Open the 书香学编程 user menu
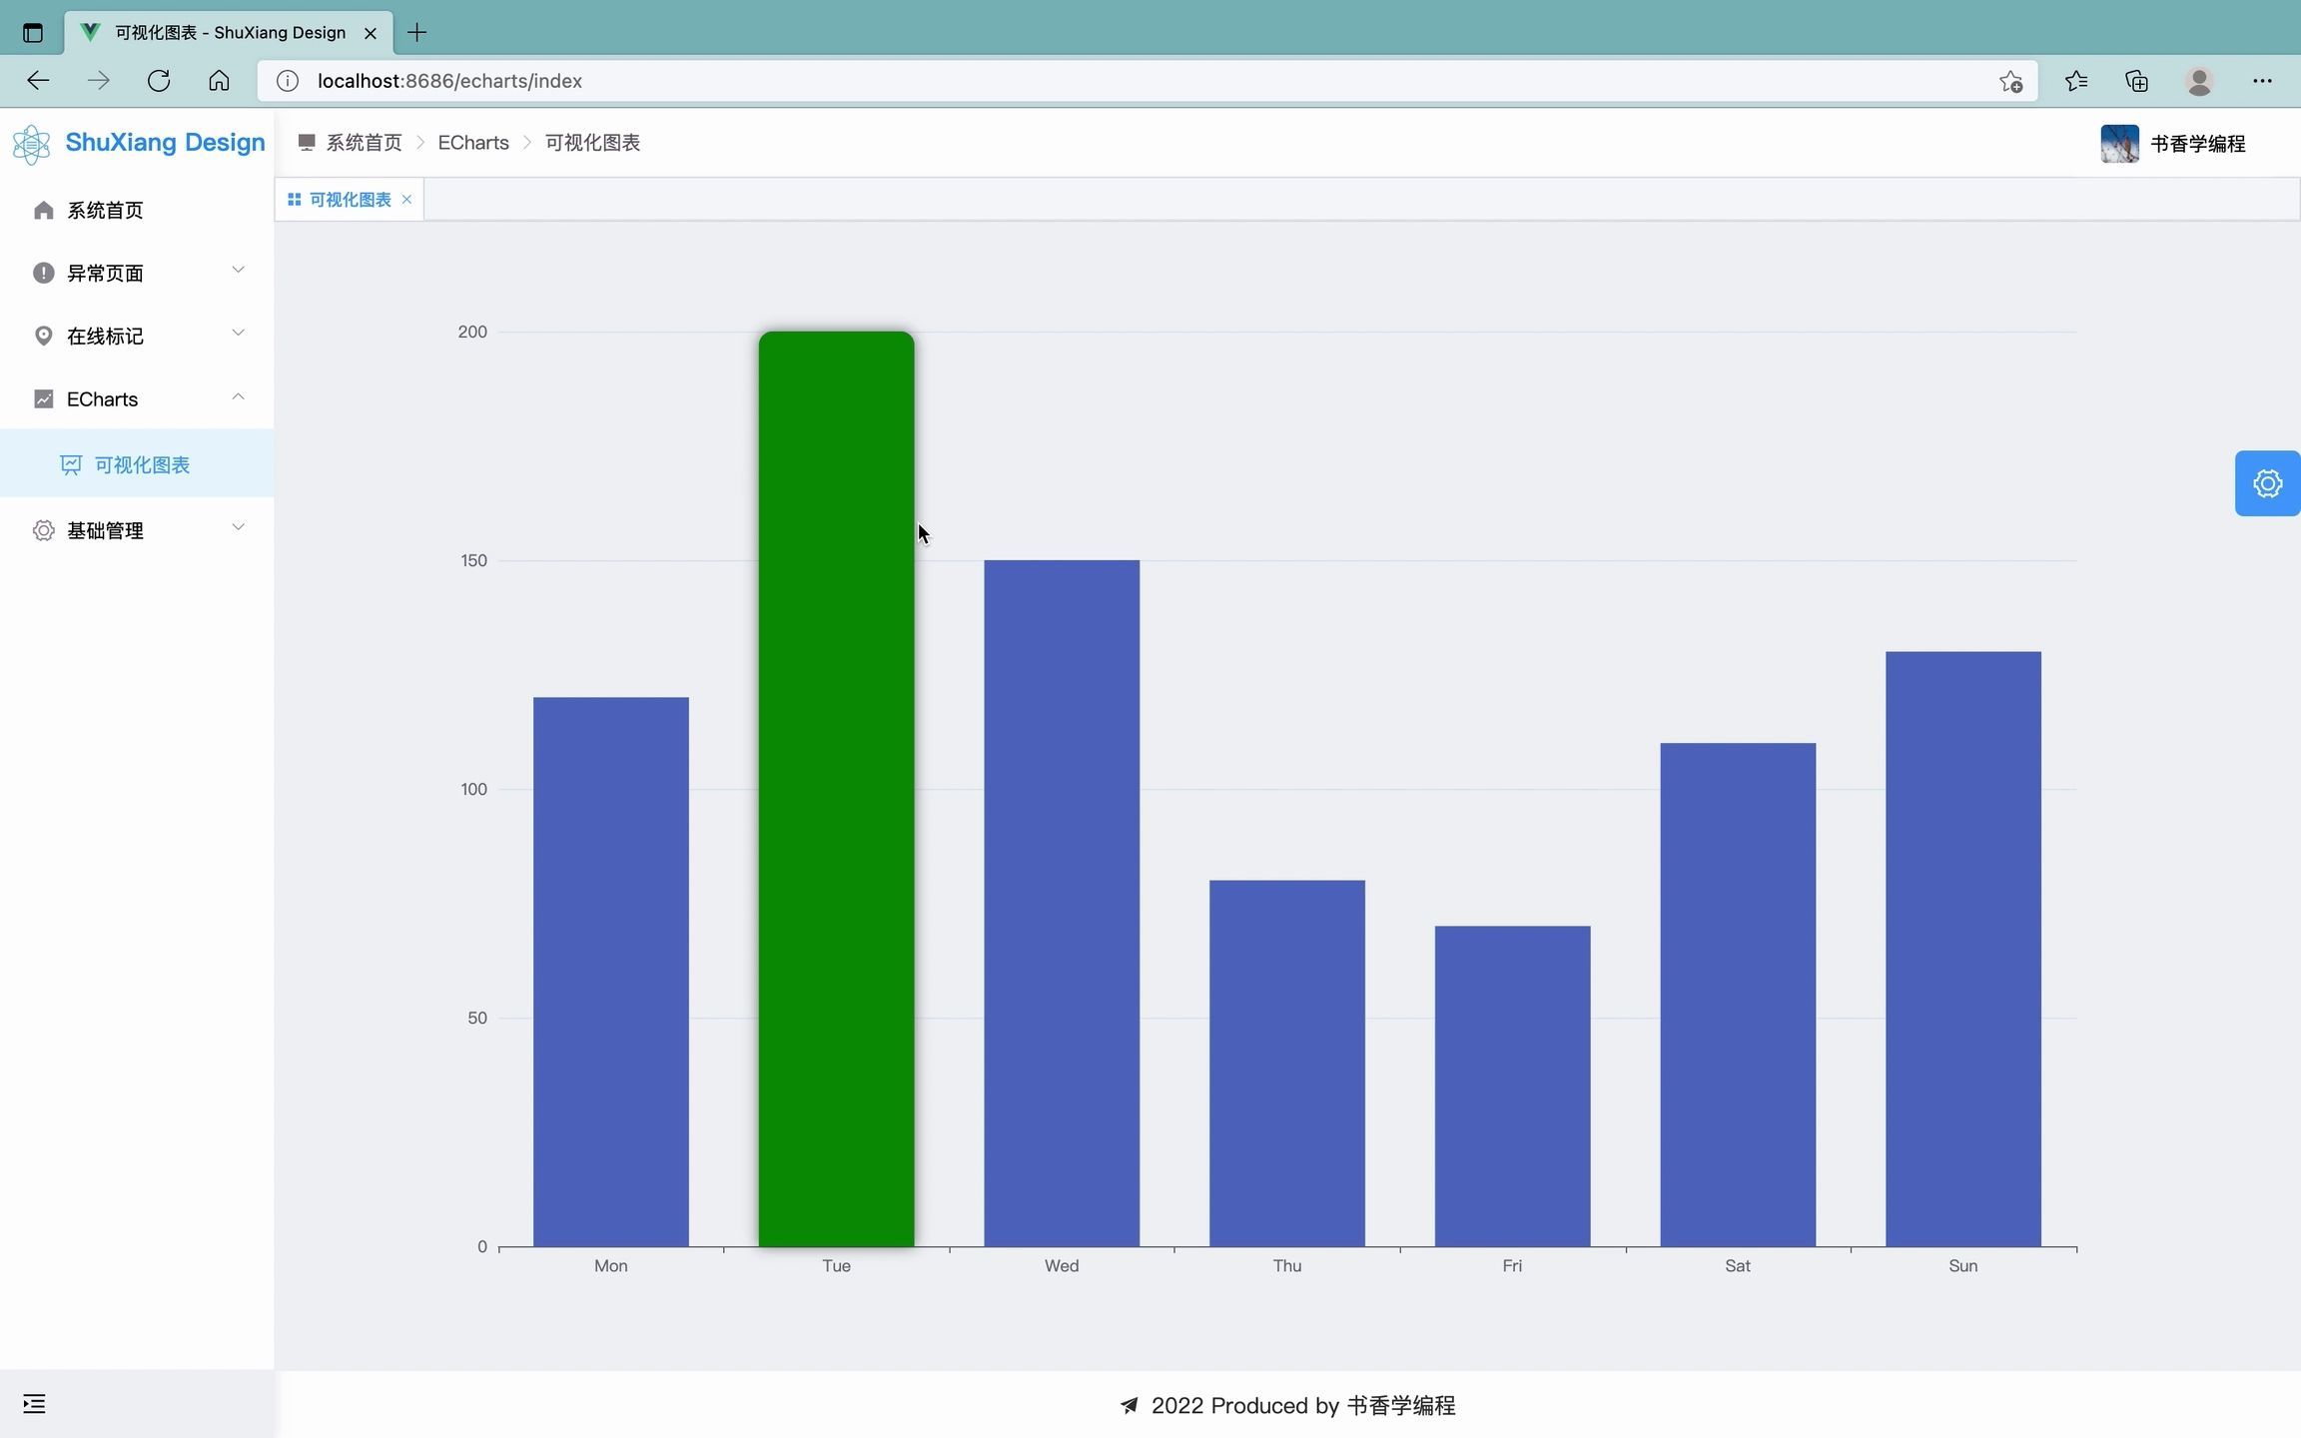2301x1438 pixels. click(x=2197, y=144)
